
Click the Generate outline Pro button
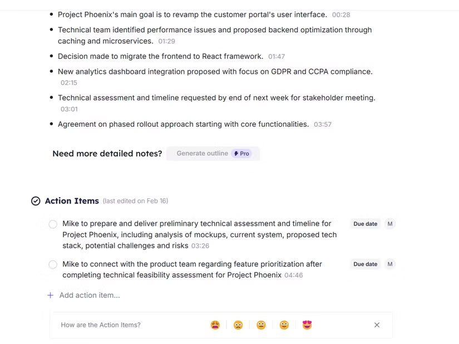213,153
